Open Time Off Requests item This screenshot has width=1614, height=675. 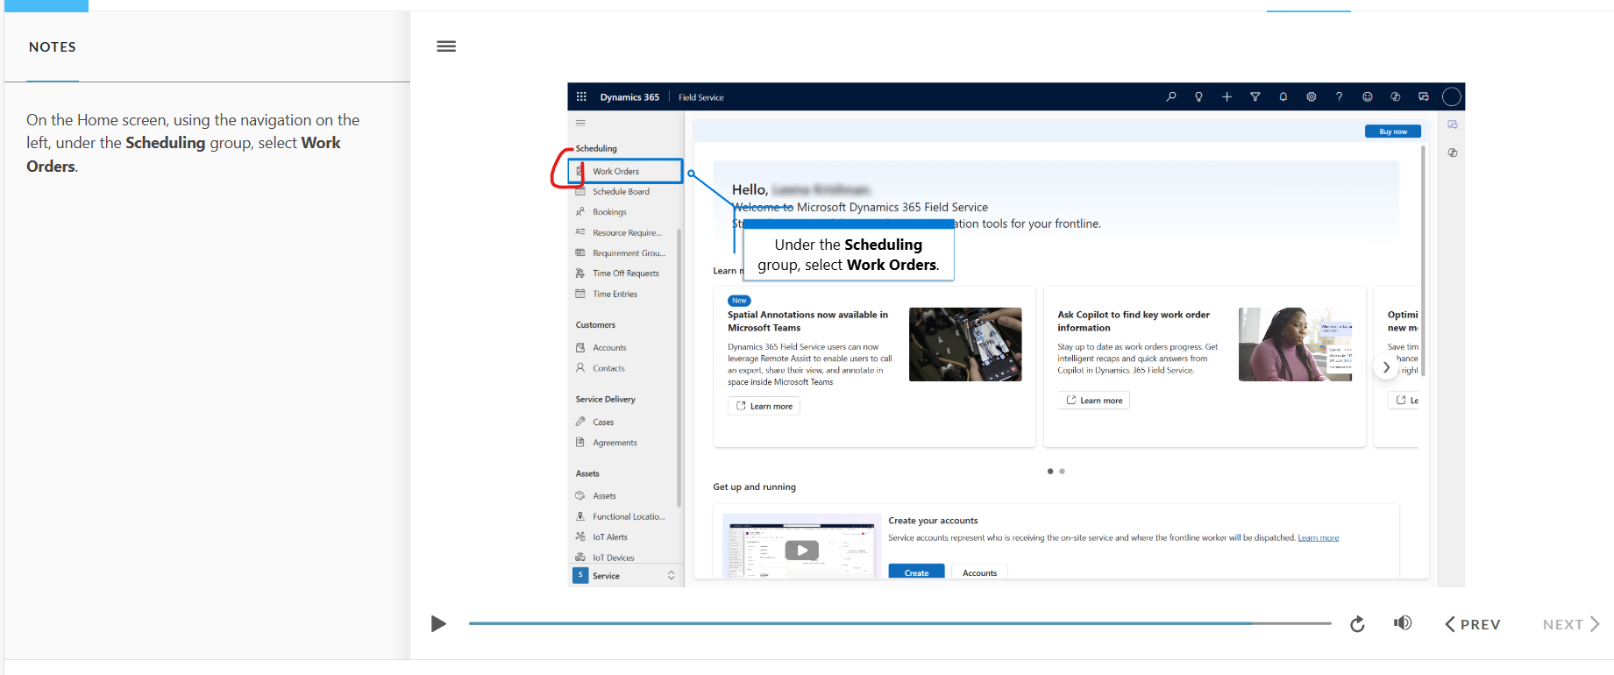tap(625, 274)
